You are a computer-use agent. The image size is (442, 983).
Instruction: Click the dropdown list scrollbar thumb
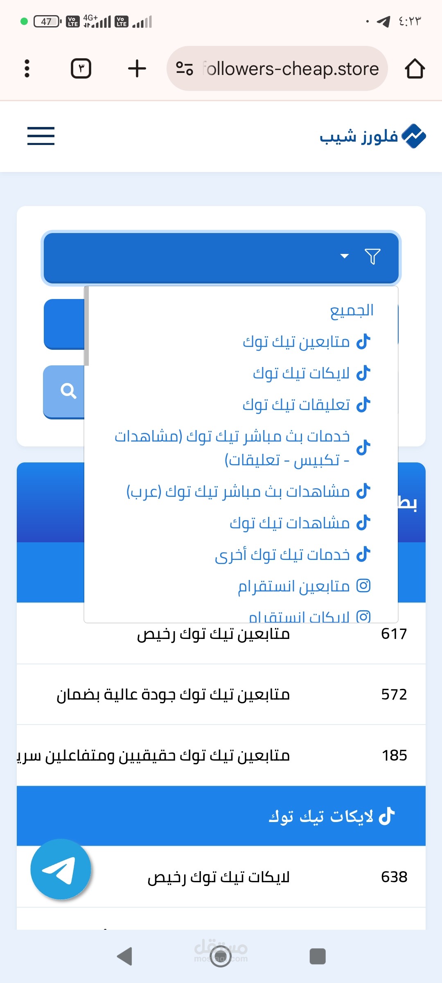tap(86, 326)
